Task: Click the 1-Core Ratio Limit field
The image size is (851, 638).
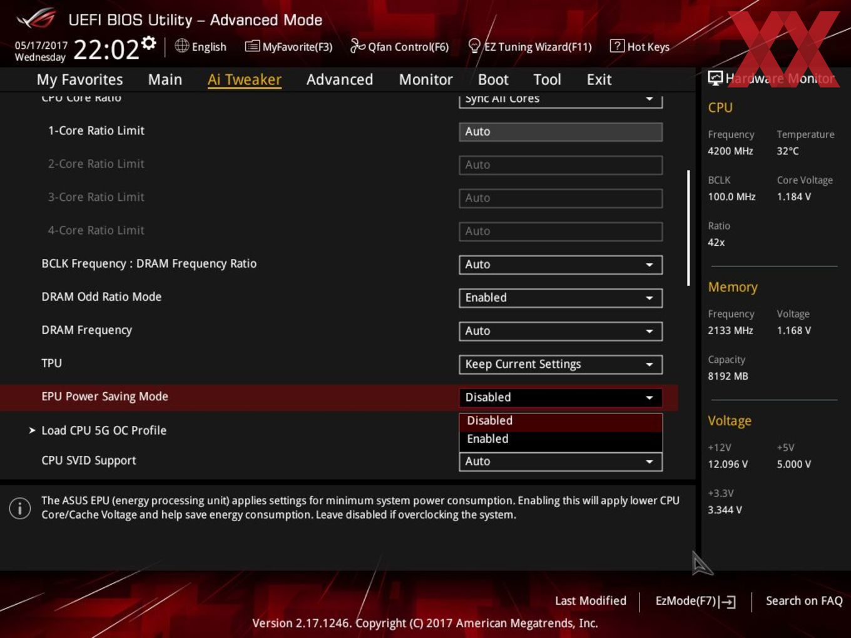Action: [x=561, y=131]
